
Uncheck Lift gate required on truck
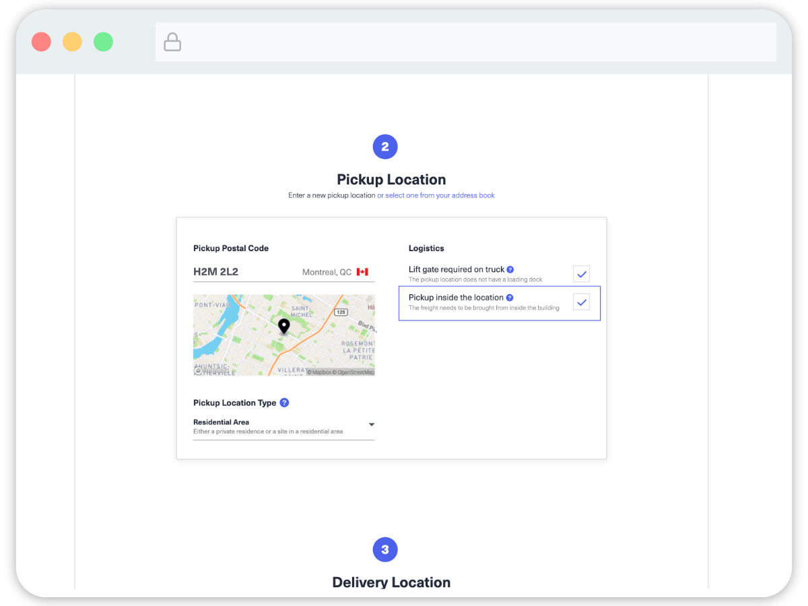point(582,274)
